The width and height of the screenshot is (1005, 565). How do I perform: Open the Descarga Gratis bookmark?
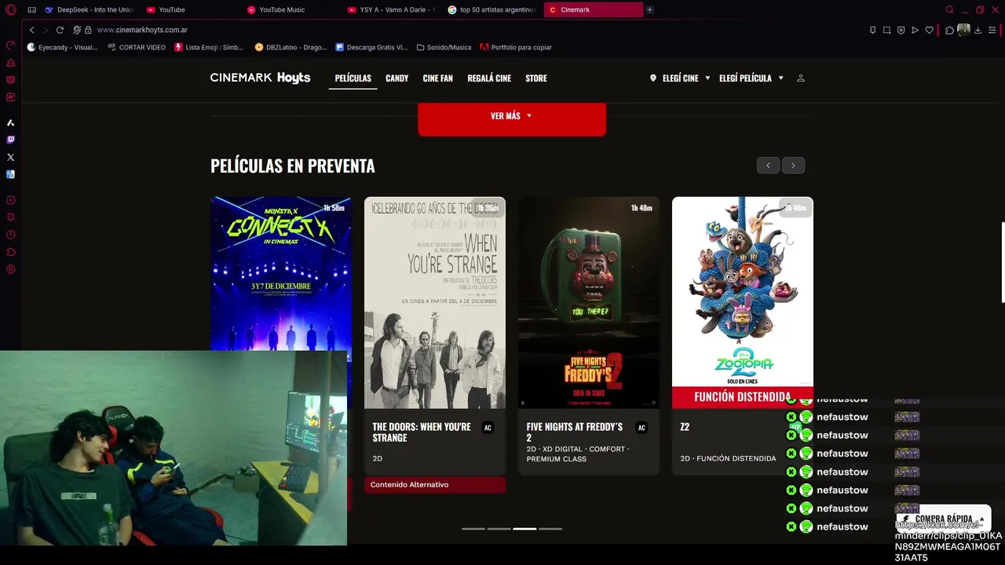point(371,47)
